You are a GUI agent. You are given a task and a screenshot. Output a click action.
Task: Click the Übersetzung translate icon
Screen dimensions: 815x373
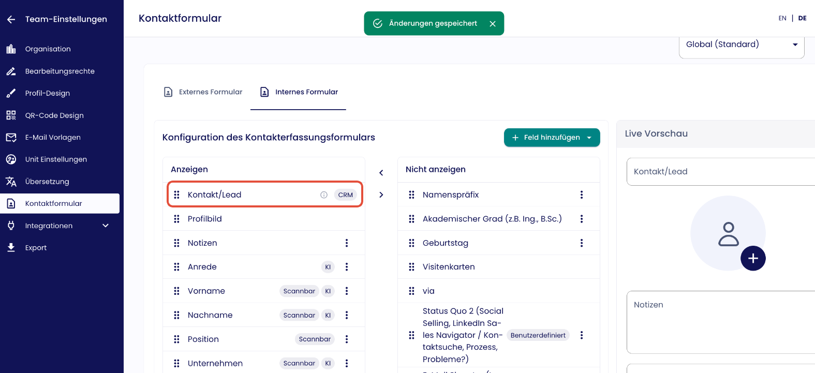pos(11,182)
